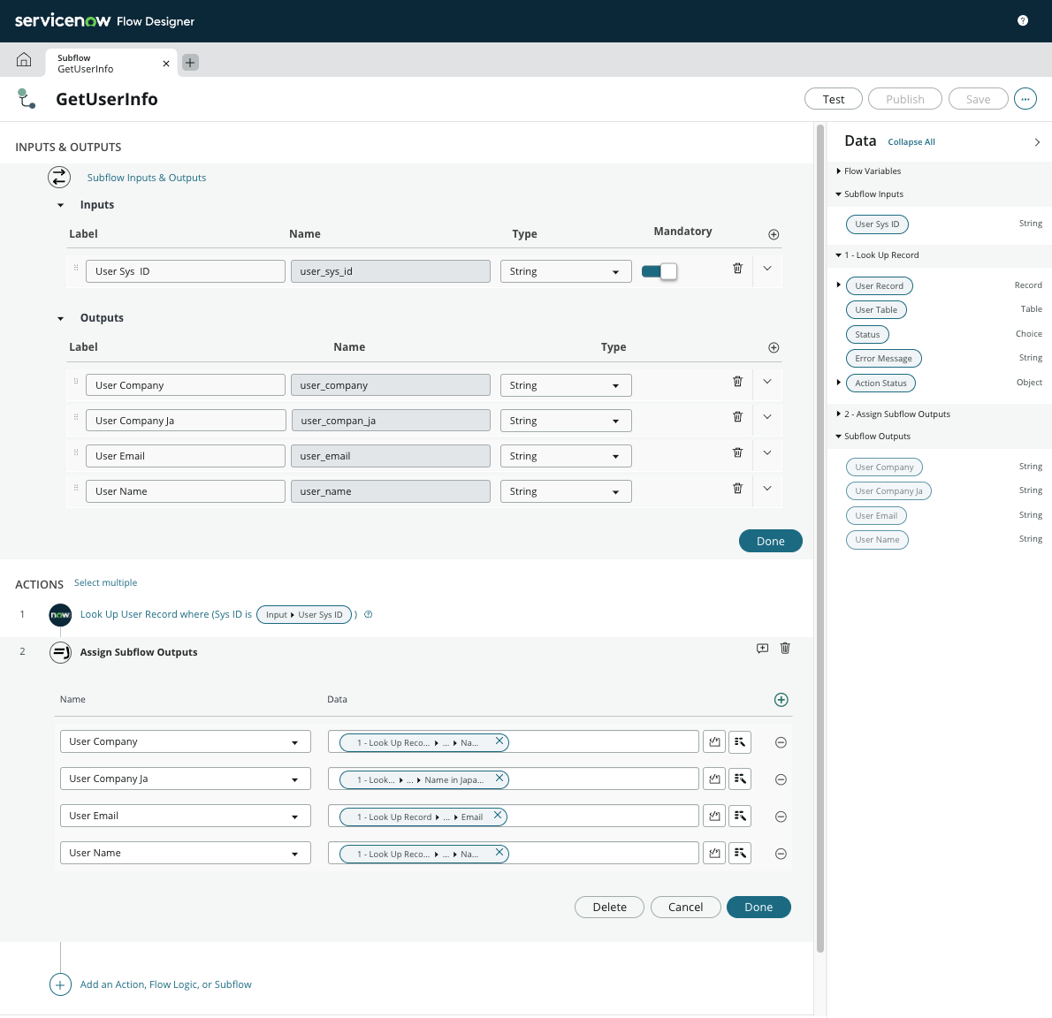Screen dimensions: 1052x1018
Task: Add a new output assignment row
Action: [x=781, y=700]
